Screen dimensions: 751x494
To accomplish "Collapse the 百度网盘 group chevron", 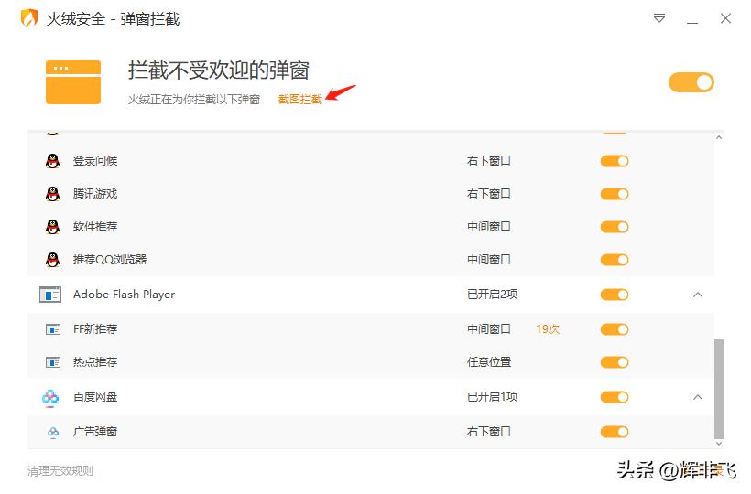I will 698,397.
